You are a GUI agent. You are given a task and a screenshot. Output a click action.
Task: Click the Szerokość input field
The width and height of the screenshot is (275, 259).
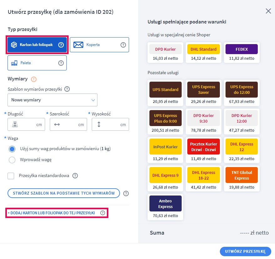(x=68, y=124)
